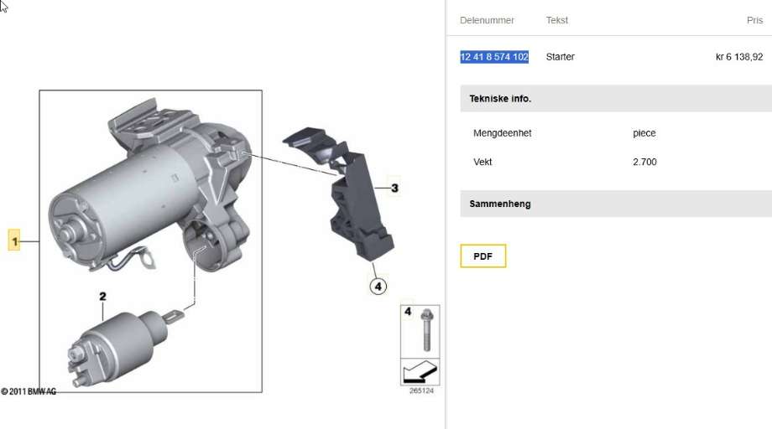Open the PDF button

tap(483, 256)
